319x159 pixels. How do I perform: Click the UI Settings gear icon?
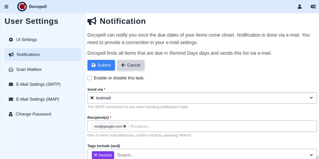click(x=11, y=40)
